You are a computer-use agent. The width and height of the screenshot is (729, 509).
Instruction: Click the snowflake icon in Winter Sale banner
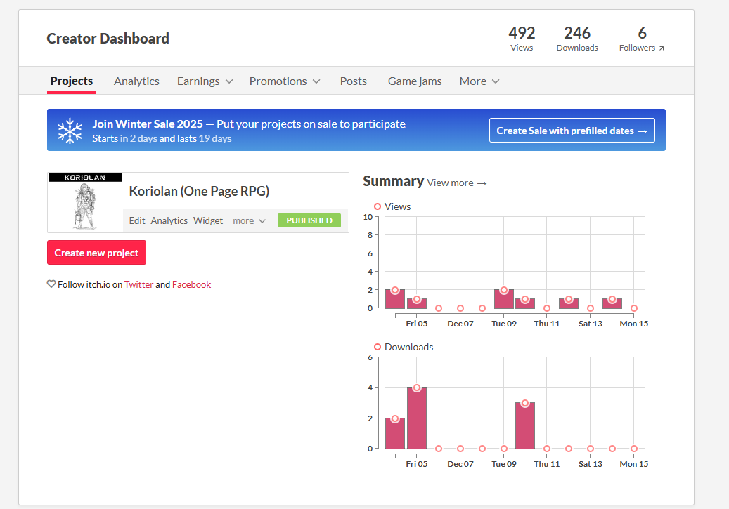(x=70, y=131)
